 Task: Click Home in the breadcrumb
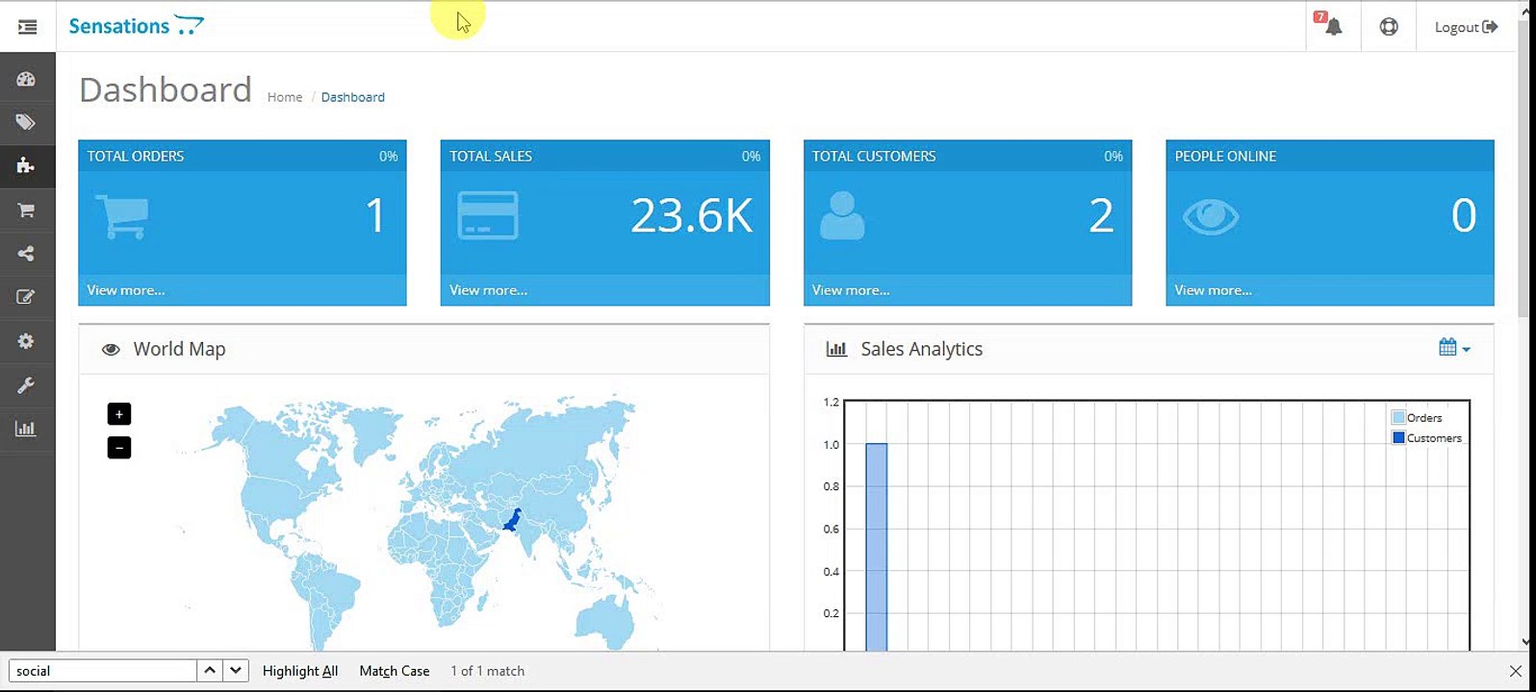pyautogui.click(x=285, y=97)
